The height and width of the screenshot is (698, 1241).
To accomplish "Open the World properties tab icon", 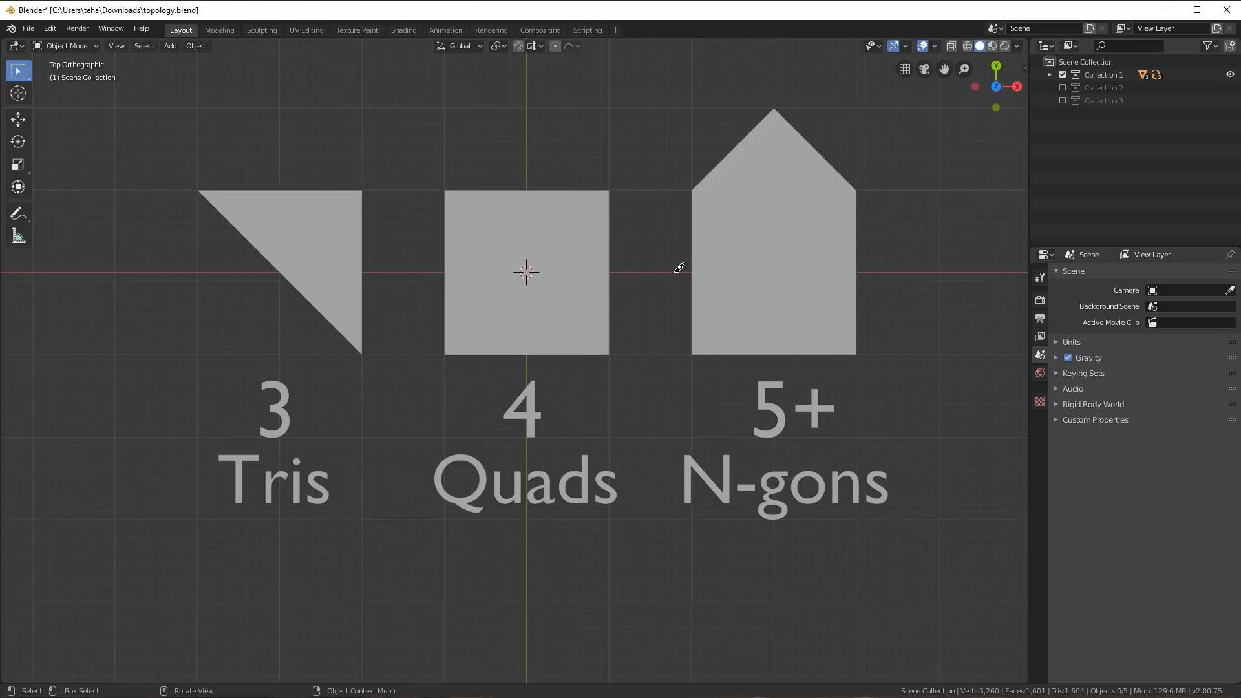I will click(x=1039, y=373).
